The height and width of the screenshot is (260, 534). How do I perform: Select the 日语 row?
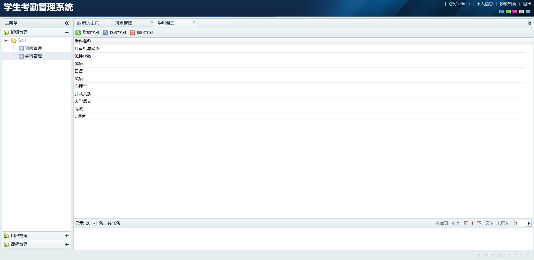click(x=299, y=71)
